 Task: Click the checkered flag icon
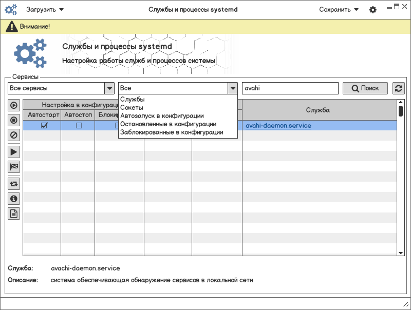[14, 167]
